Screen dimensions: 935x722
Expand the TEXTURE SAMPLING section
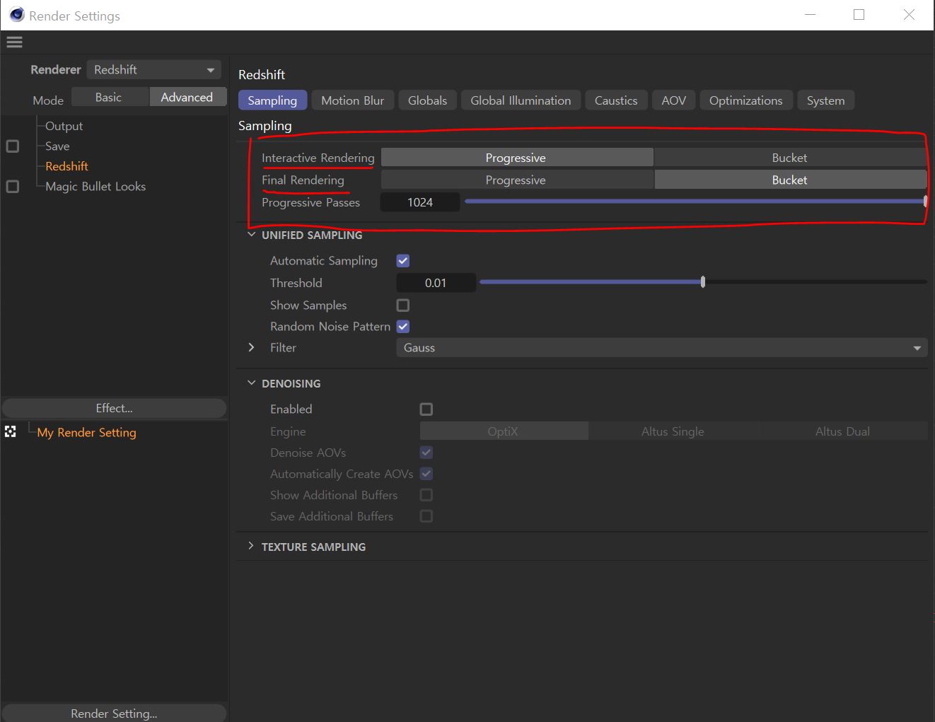pos(251,547)
